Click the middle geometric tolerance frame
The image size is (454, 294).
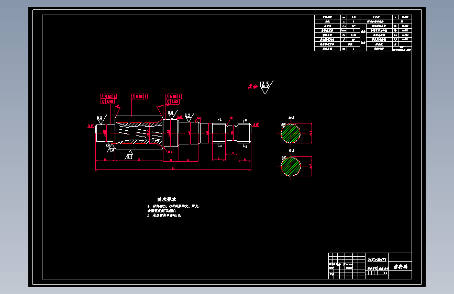coord(140,96)
